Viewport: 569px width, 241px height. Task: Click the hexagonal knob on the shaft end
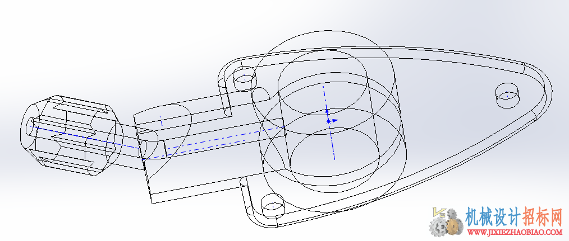pos(71,136)
